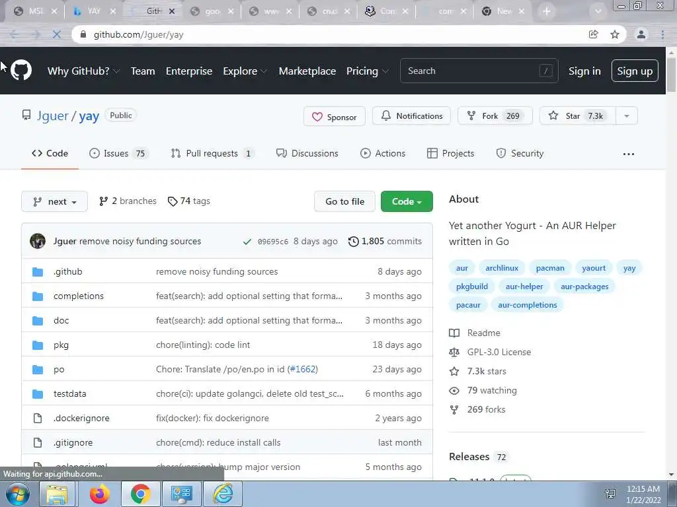Focus the GitHub search field
Image resolution: width=677 pixels, height=507 pixels.
(479, 71)
